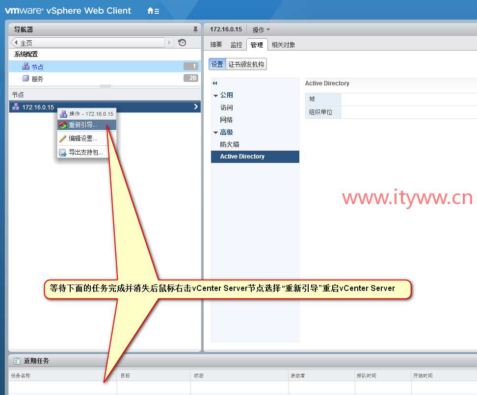Image resolution: width=477 pixels, height=395 pixels.
Task: Click the 域 value field
Action: point(409,99)
